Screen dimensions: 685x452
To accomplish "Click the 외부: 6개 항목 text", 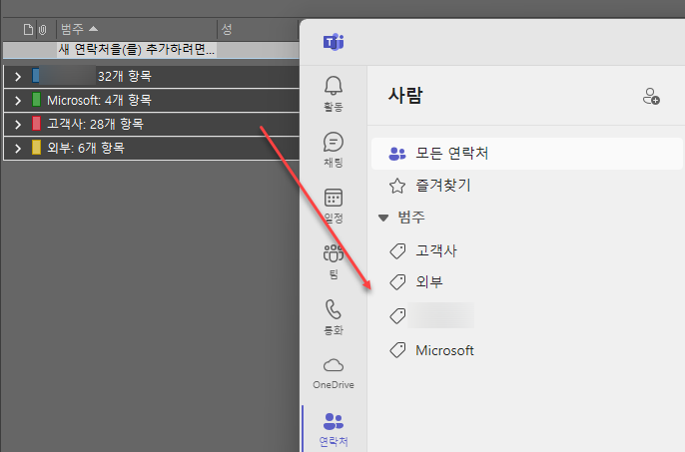I will [x=86, y=149].
